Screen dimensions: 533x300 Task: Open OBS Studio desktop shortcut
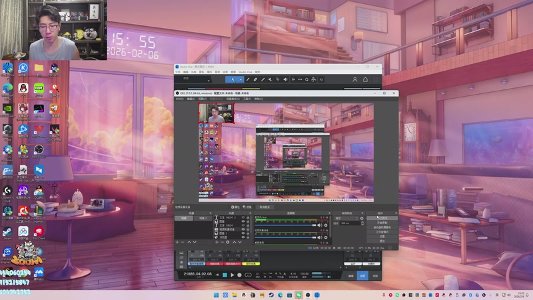pyautogui.click(x=39, y=151)
